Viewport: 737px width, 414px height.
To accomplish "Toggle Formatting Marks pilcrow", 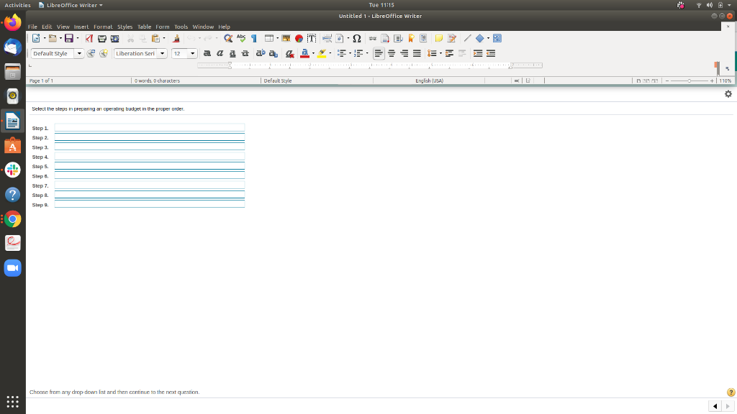I will pos(254,39).
